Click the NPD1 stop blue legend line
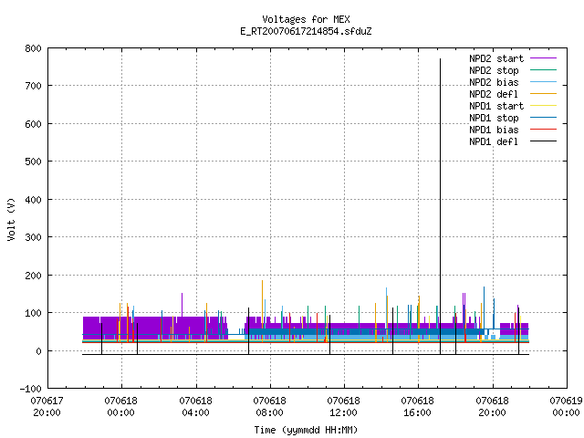The width and height of the screenshot is (584, 438). pyautogui.click(x=543, y=118)
